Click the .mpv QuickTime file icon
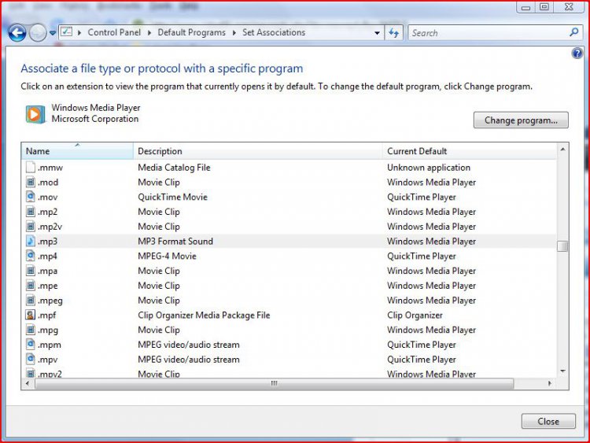 (31, 359)
